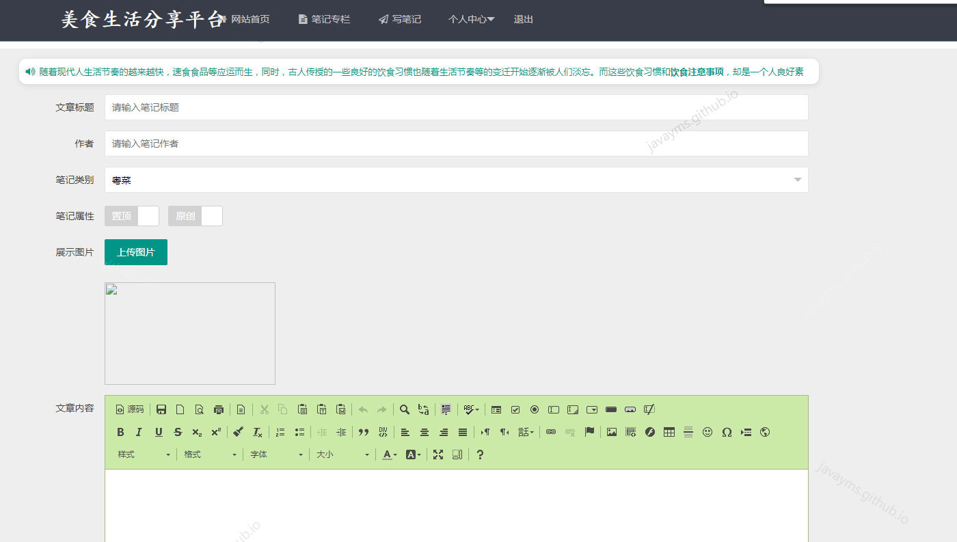
Task: Expand the 格式 format dropdown
Action: pyautogui.click(x=208, y=454)
